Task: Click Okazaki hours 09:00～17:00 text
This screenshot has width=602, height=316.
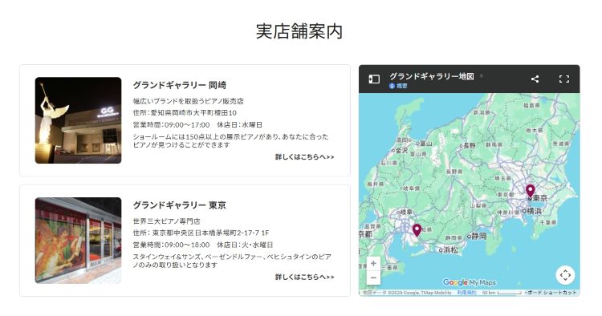Action: coord(187,124)
